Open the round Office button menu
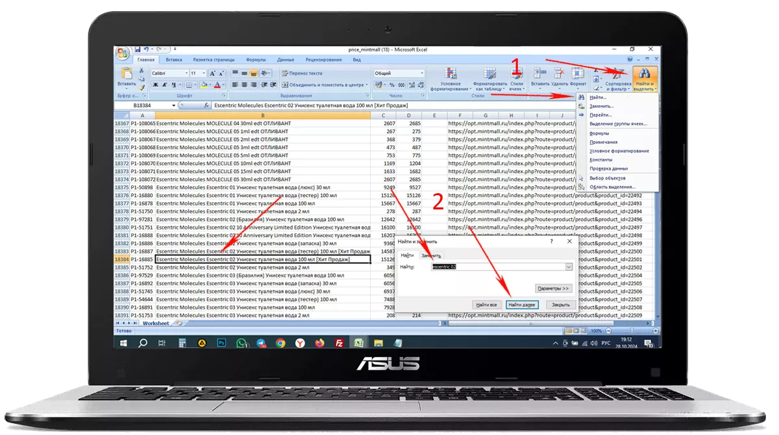 tap(123, 53)
